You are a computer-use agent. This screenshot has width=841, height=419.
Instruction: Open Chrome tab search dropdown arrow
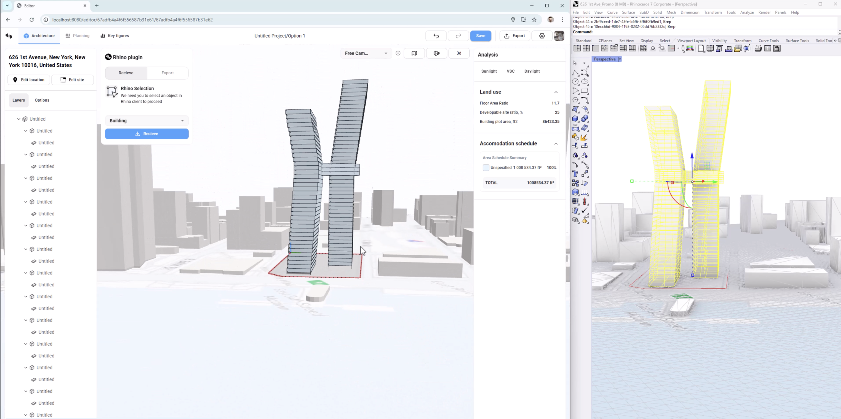point(7,5)
